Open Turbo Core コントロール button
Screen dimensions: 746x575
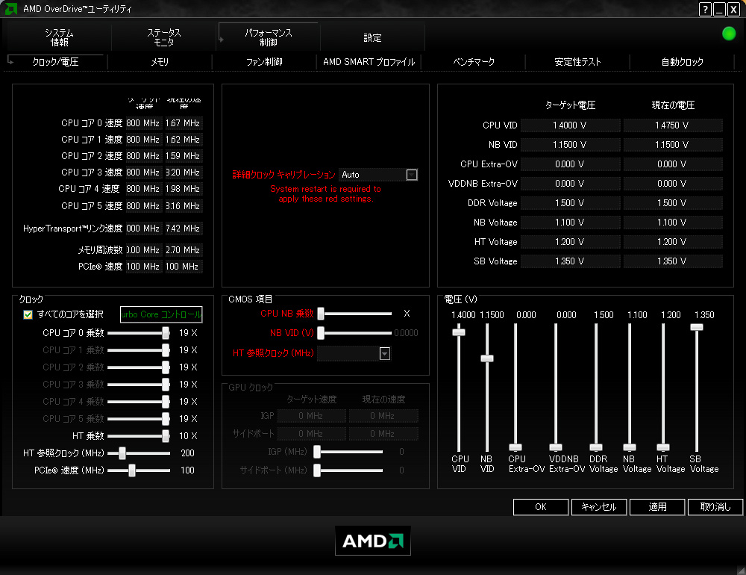[x=161, y=314]
